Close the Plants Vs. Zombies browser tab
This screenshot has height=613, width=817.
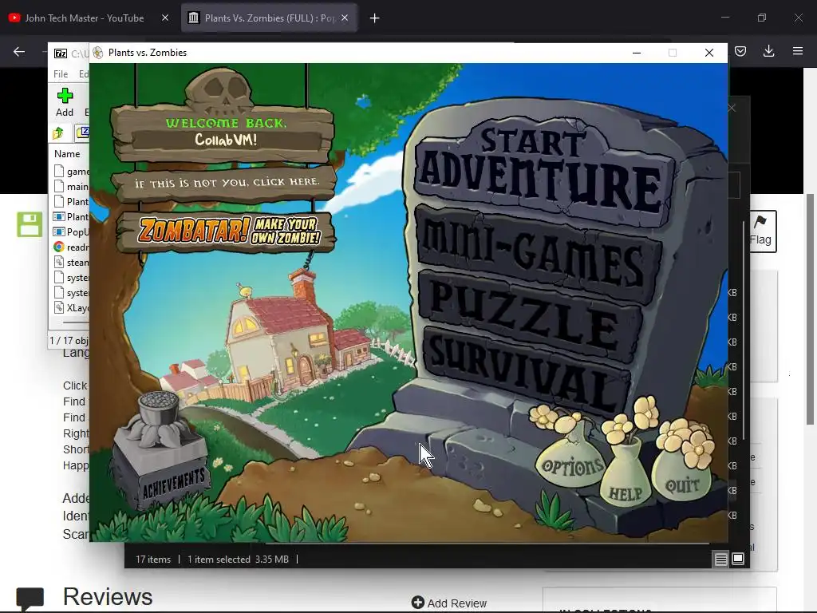(345, 18)
